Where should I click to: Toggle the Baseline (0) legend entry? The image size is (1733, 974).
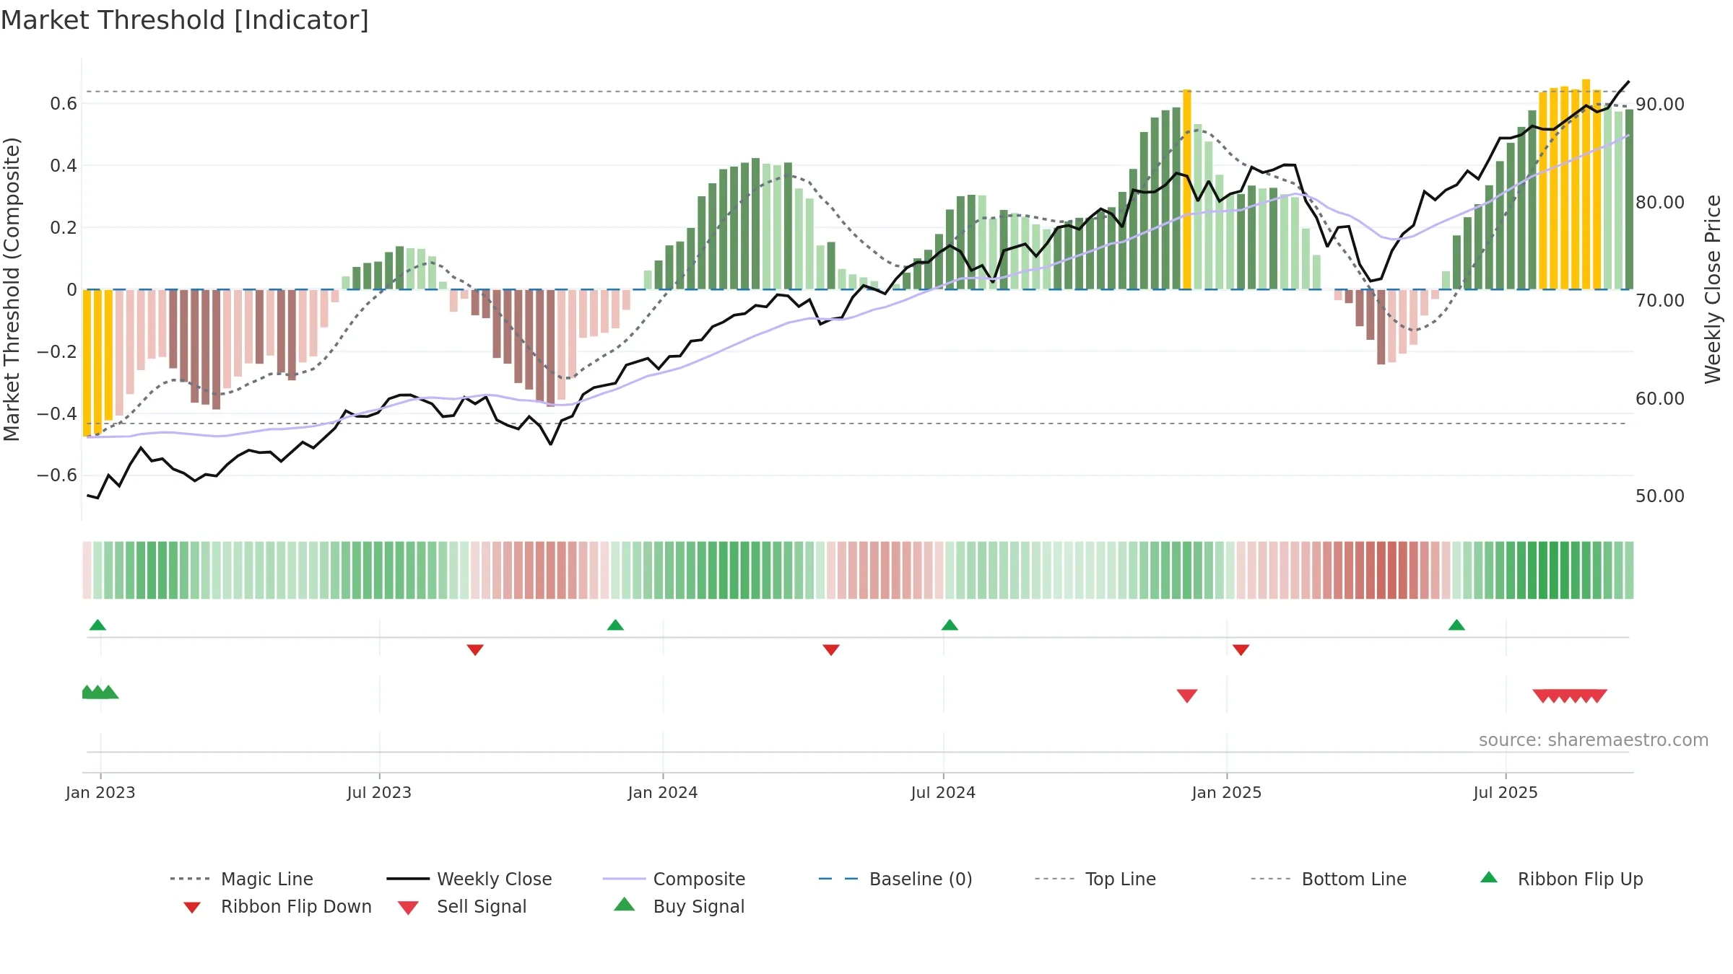pyautogui.click(x=895, y=879)
